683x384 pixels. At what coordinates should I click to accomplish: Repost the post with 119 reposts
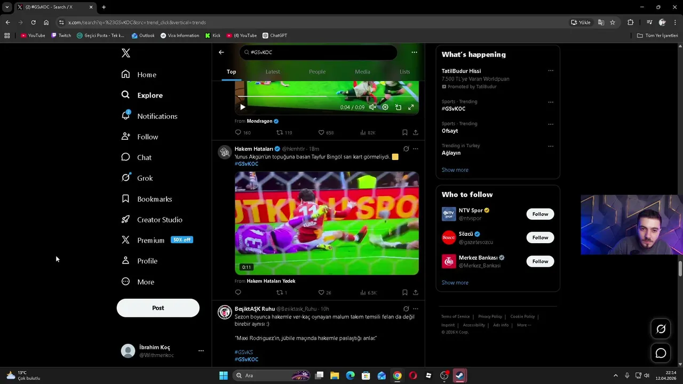pos(284,132)
